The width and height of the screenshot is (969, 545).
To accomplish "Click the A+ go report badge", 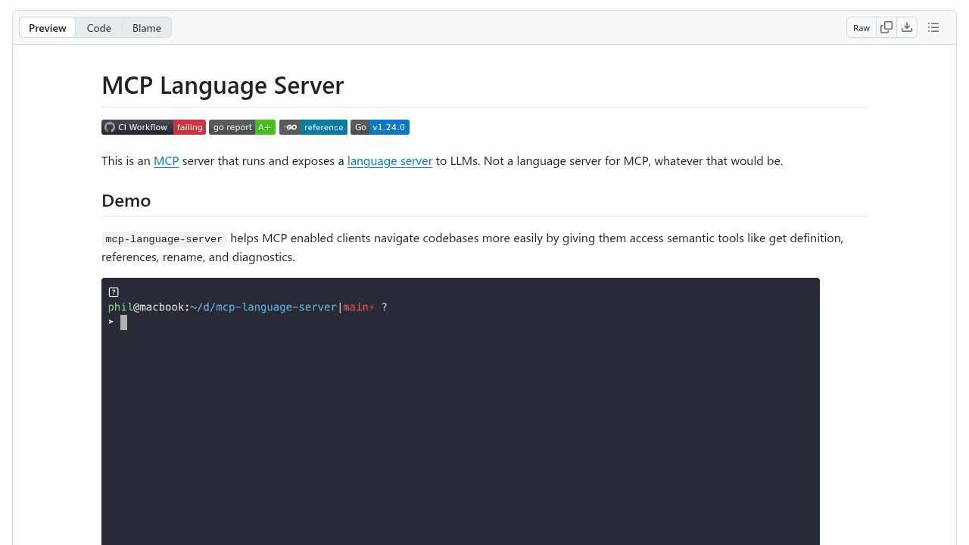I will [264, 127].
